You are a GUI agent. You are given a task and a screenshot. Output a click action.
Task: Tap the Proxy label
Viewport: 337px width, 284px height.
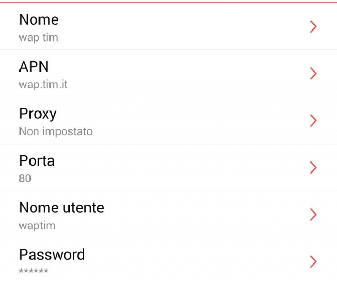click(37, 114)
